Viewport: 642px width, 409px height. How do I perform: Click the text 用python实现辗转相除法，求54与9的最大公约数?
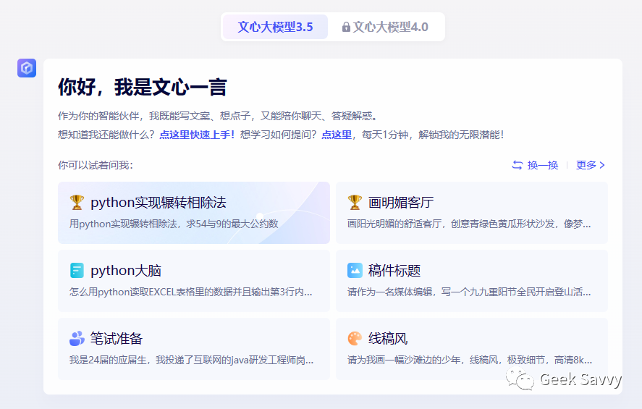click(174, 224)
